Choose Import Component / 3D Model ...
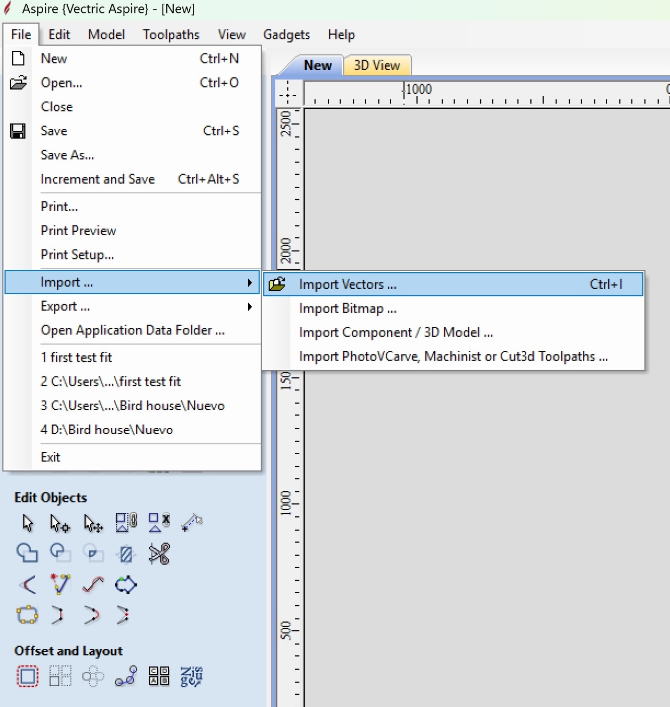 454,332
